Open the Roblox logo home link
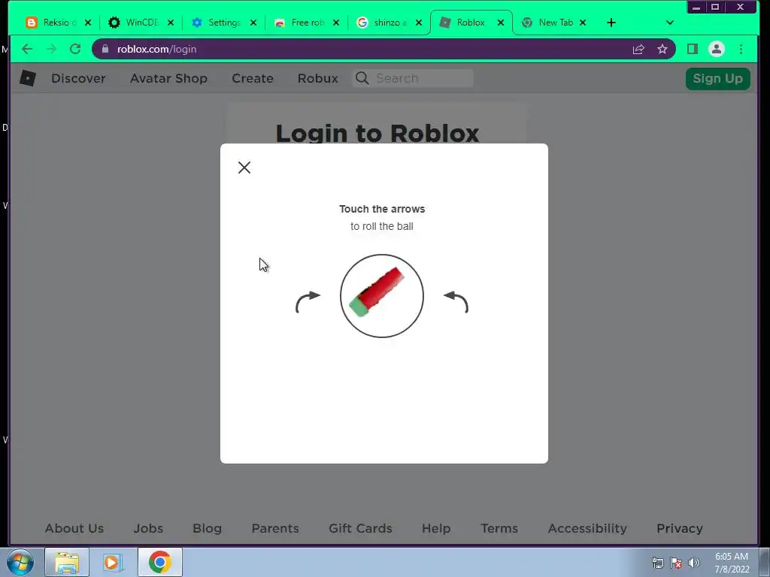This screenshot has height=577, width=770. coord(28,78)
